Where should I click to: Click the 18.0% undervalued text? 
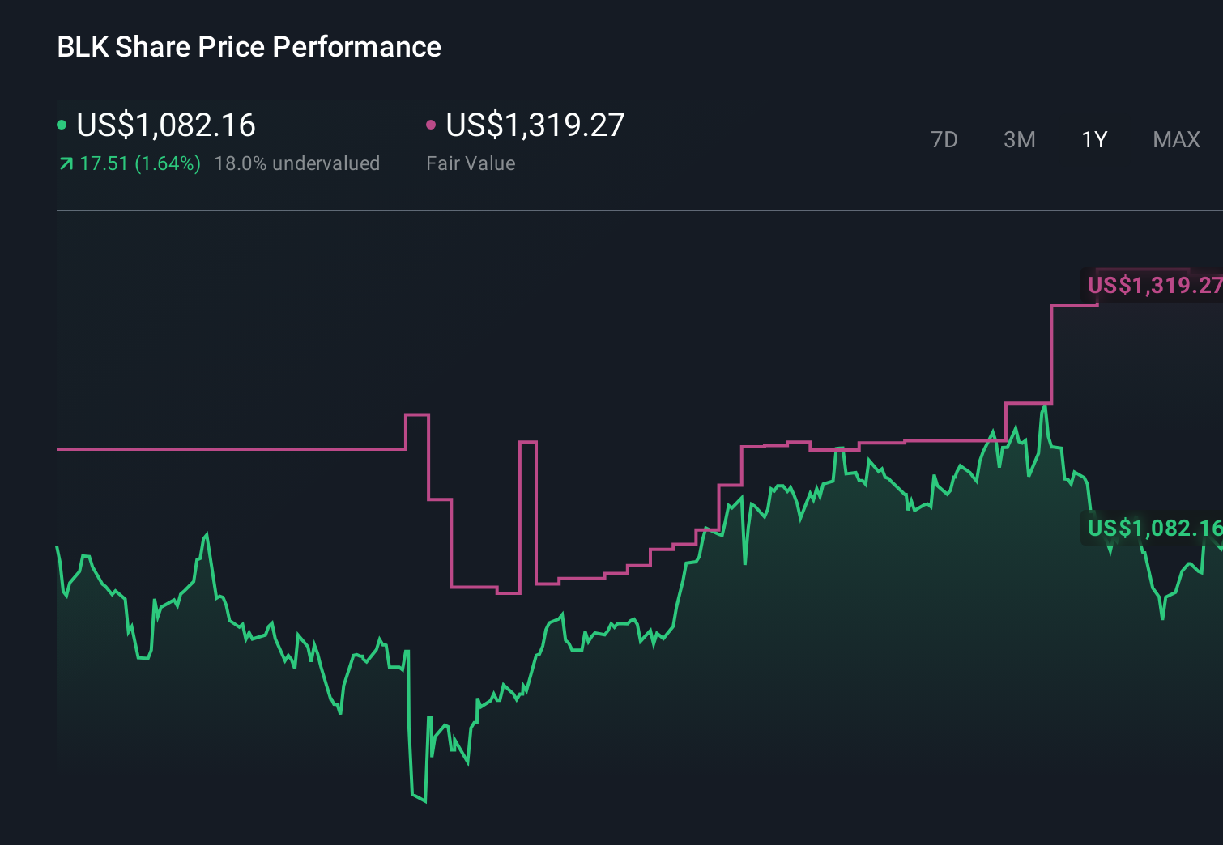pos(297,163)
